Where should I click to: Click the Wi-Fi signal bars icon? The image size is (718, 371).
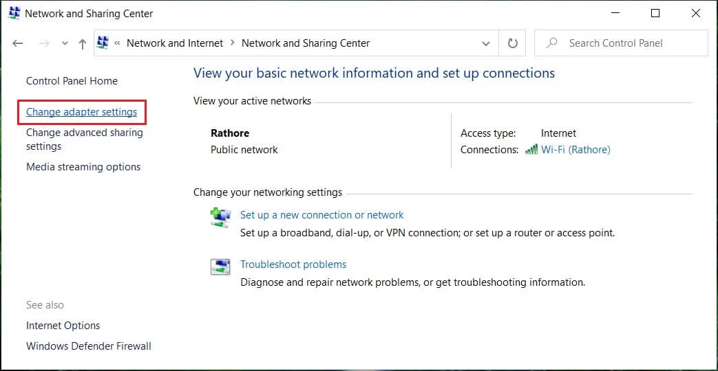click(x=531, y=150)
